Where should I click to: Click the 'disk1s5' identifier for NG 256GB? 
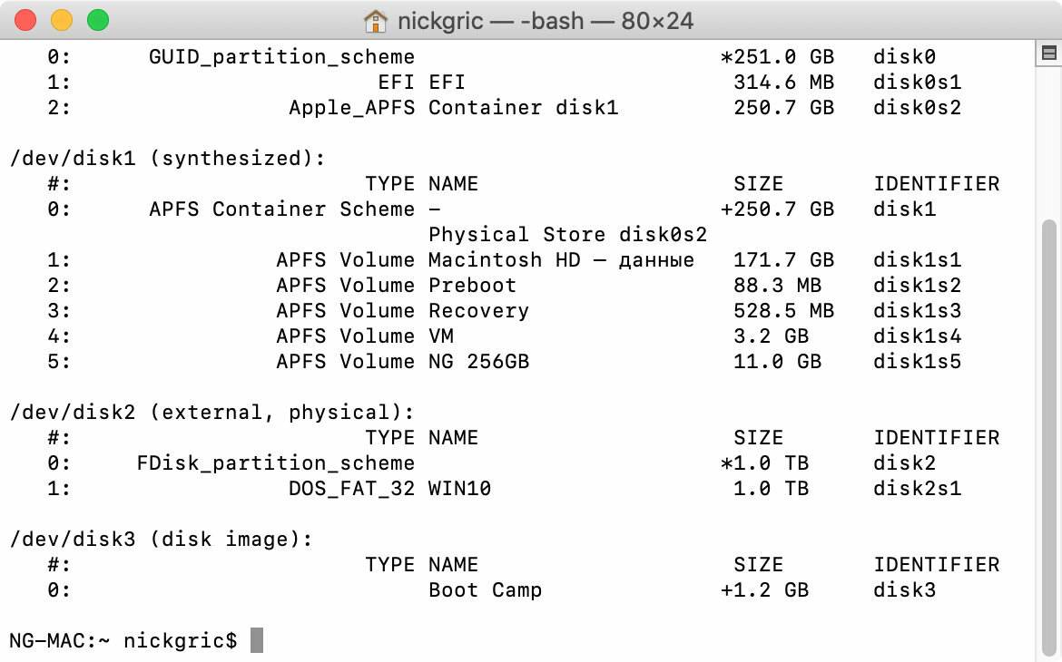coord(917,362)
